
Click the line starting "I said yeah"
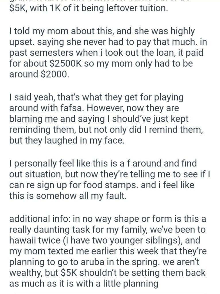[x=96, y=97]
